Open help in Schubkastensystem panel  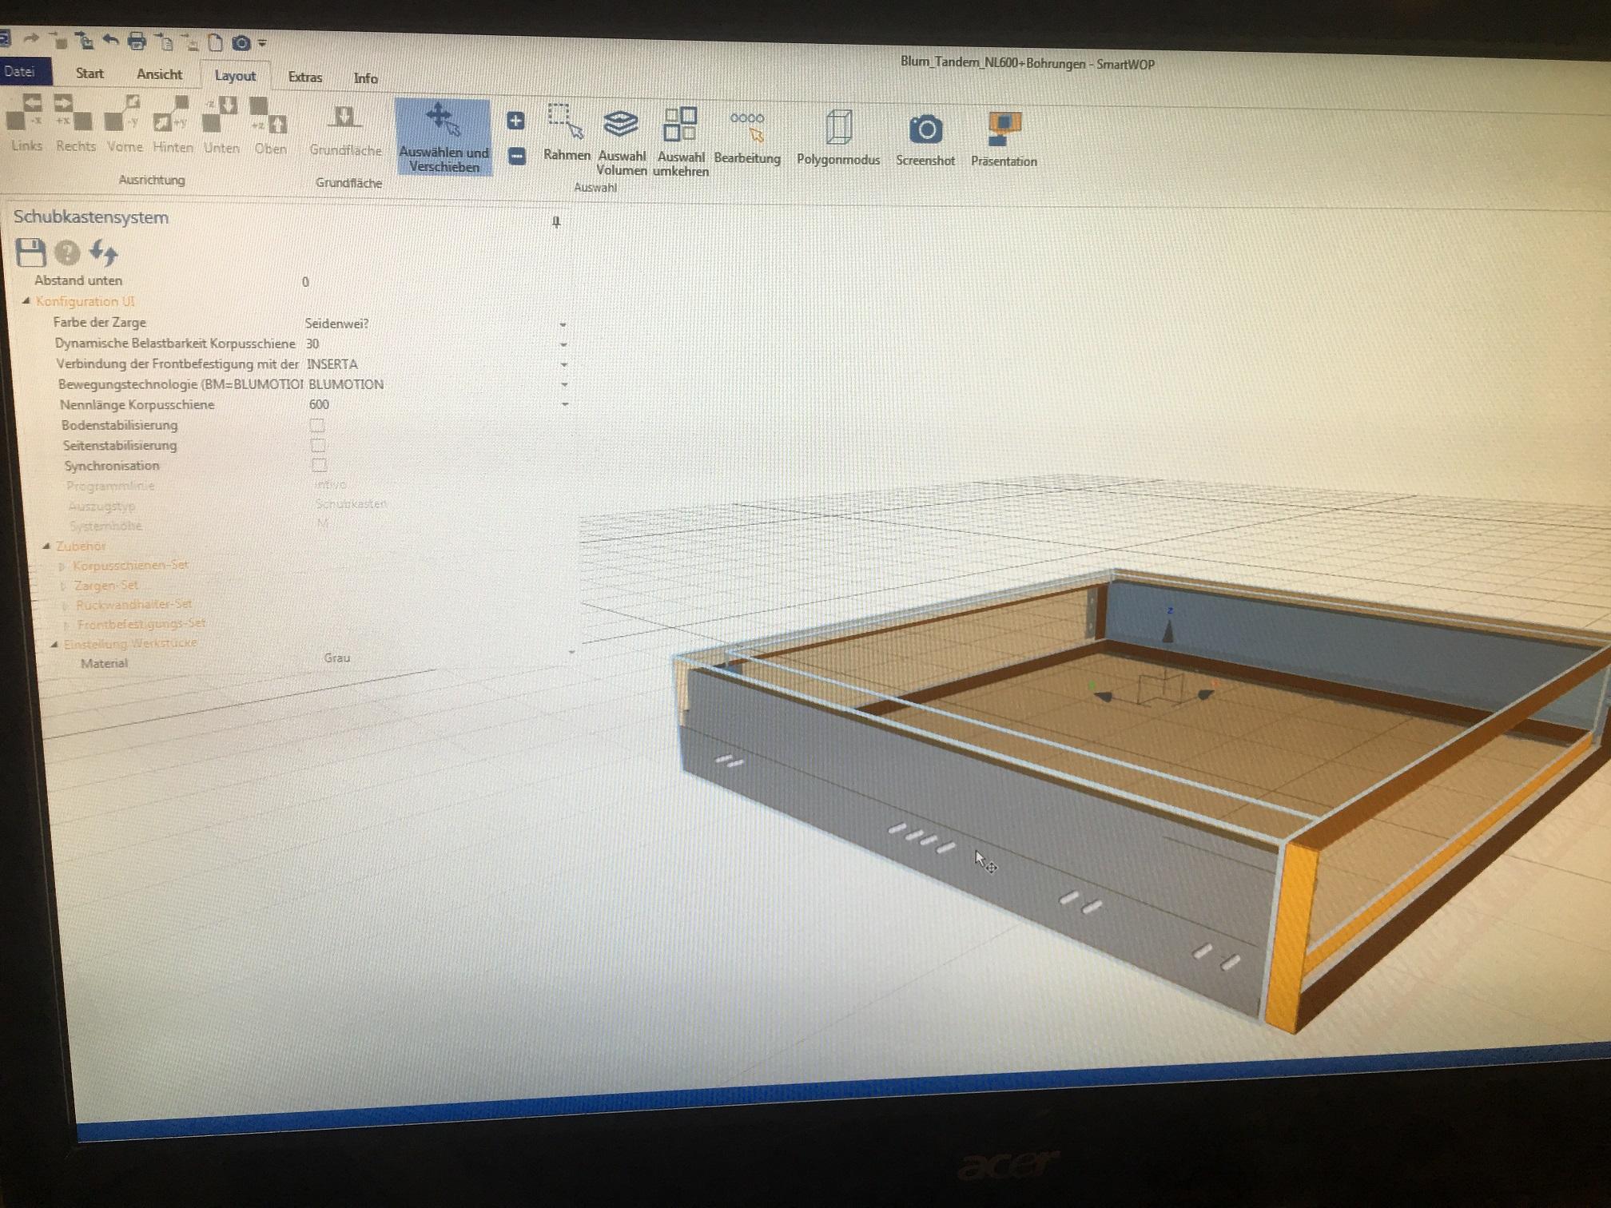coord(67,253)
